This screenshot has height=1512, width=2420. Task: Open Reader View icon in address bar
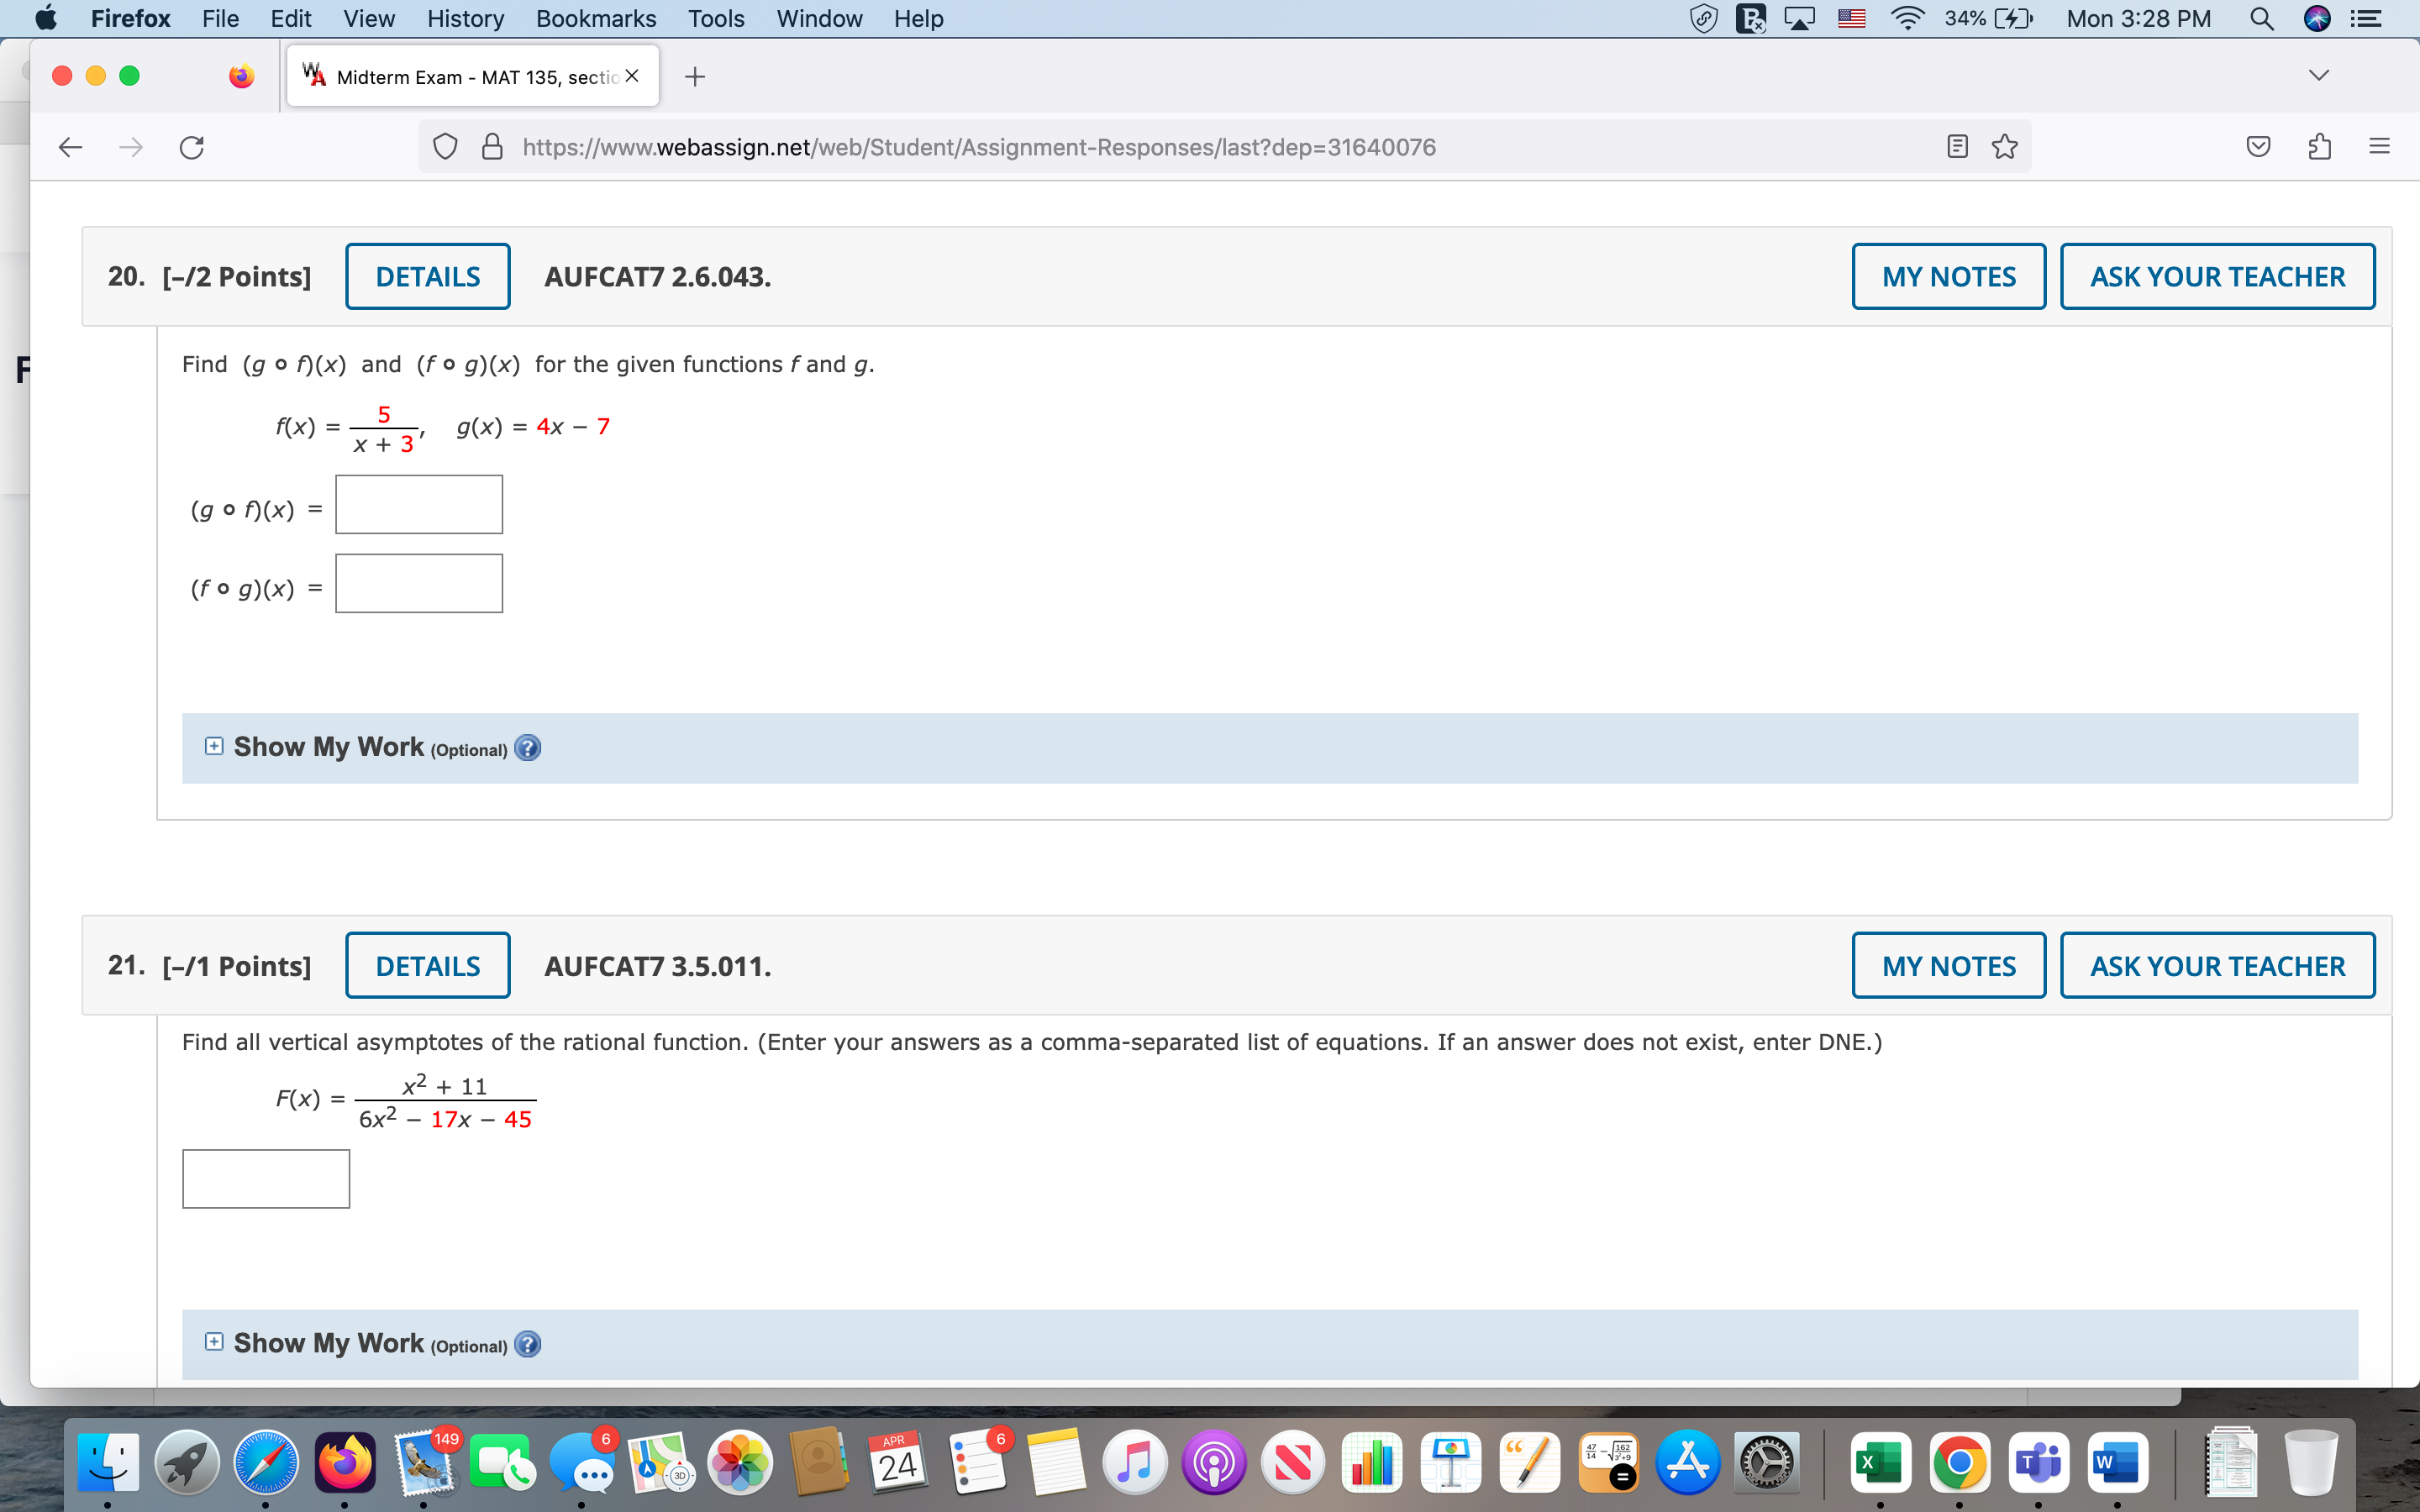[1957, 147]
